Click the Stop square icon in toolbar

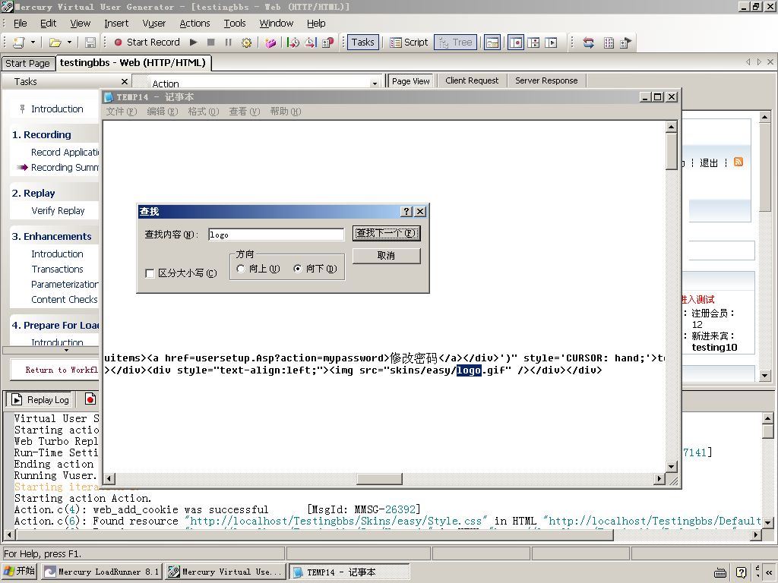point(211,43)
